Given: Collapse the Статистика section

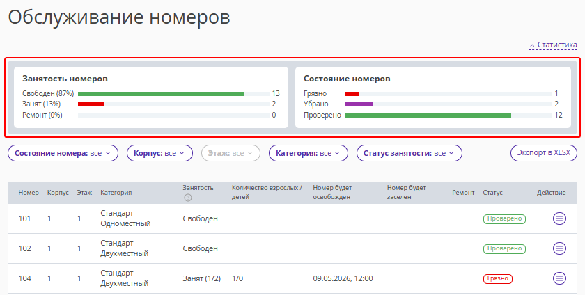Looking at the screenshot, I should [x=553, y=45].
